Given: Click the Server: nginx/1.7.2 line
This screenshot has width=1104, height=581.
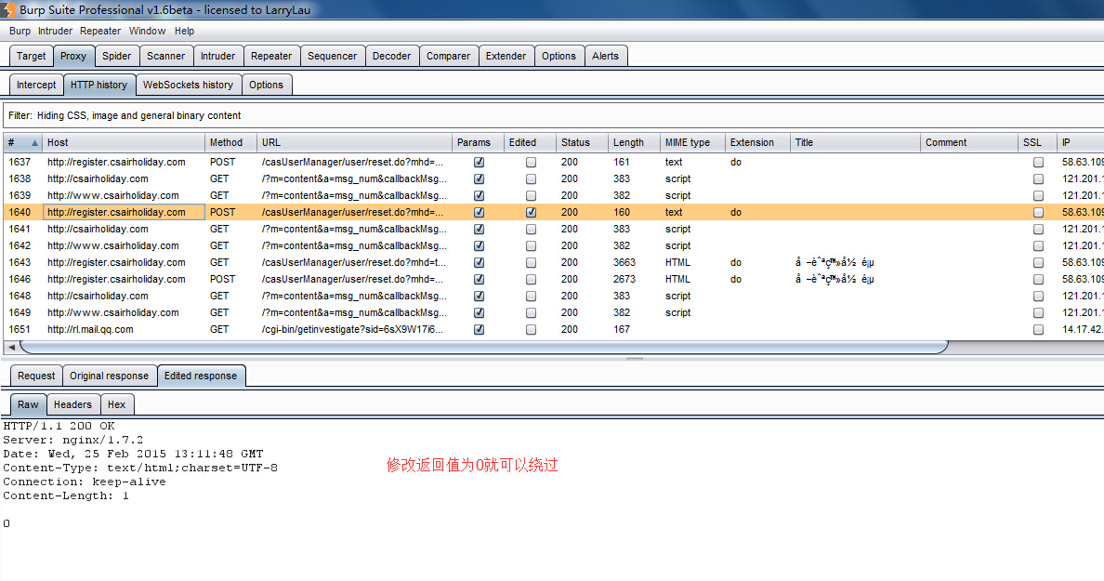Looking at the screenshot, I should click(73, 440).
